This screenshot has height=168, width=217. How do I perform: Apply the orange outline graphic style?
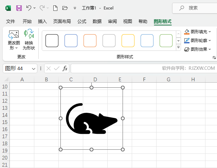90,41
